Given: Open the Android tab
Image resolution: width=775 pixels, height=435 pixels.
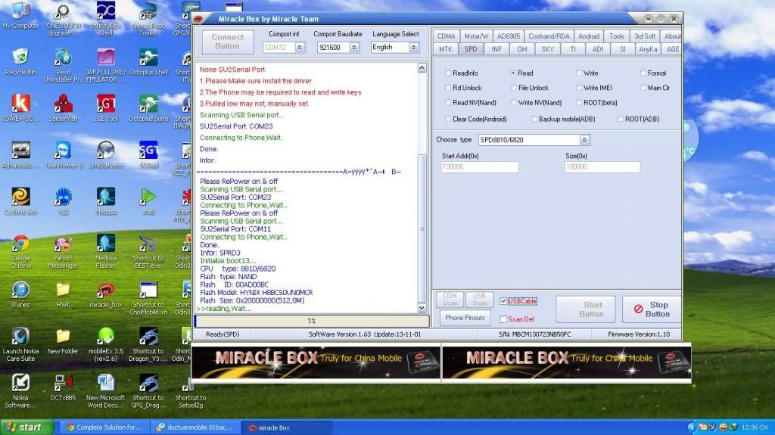Looking at the screenshot, I should point(588,36).
